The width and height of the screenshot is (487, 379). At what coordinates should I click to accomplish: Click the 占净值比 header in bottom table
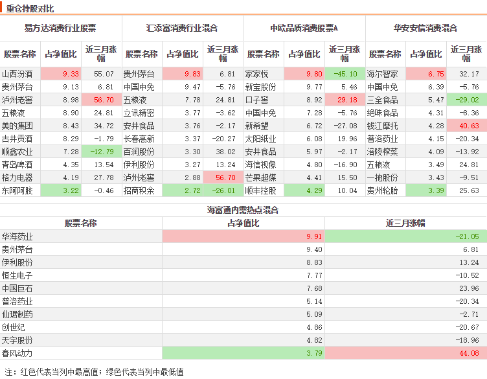tap(243, 223)
